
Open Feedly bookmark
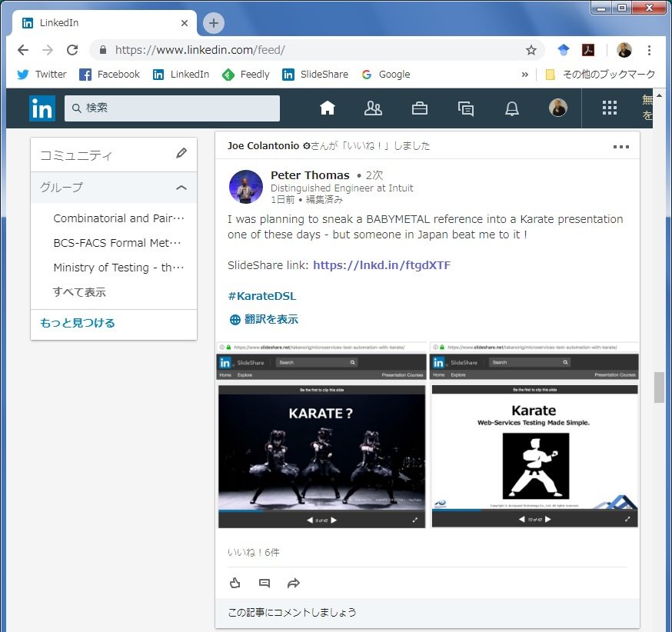[x=245, y=75]
